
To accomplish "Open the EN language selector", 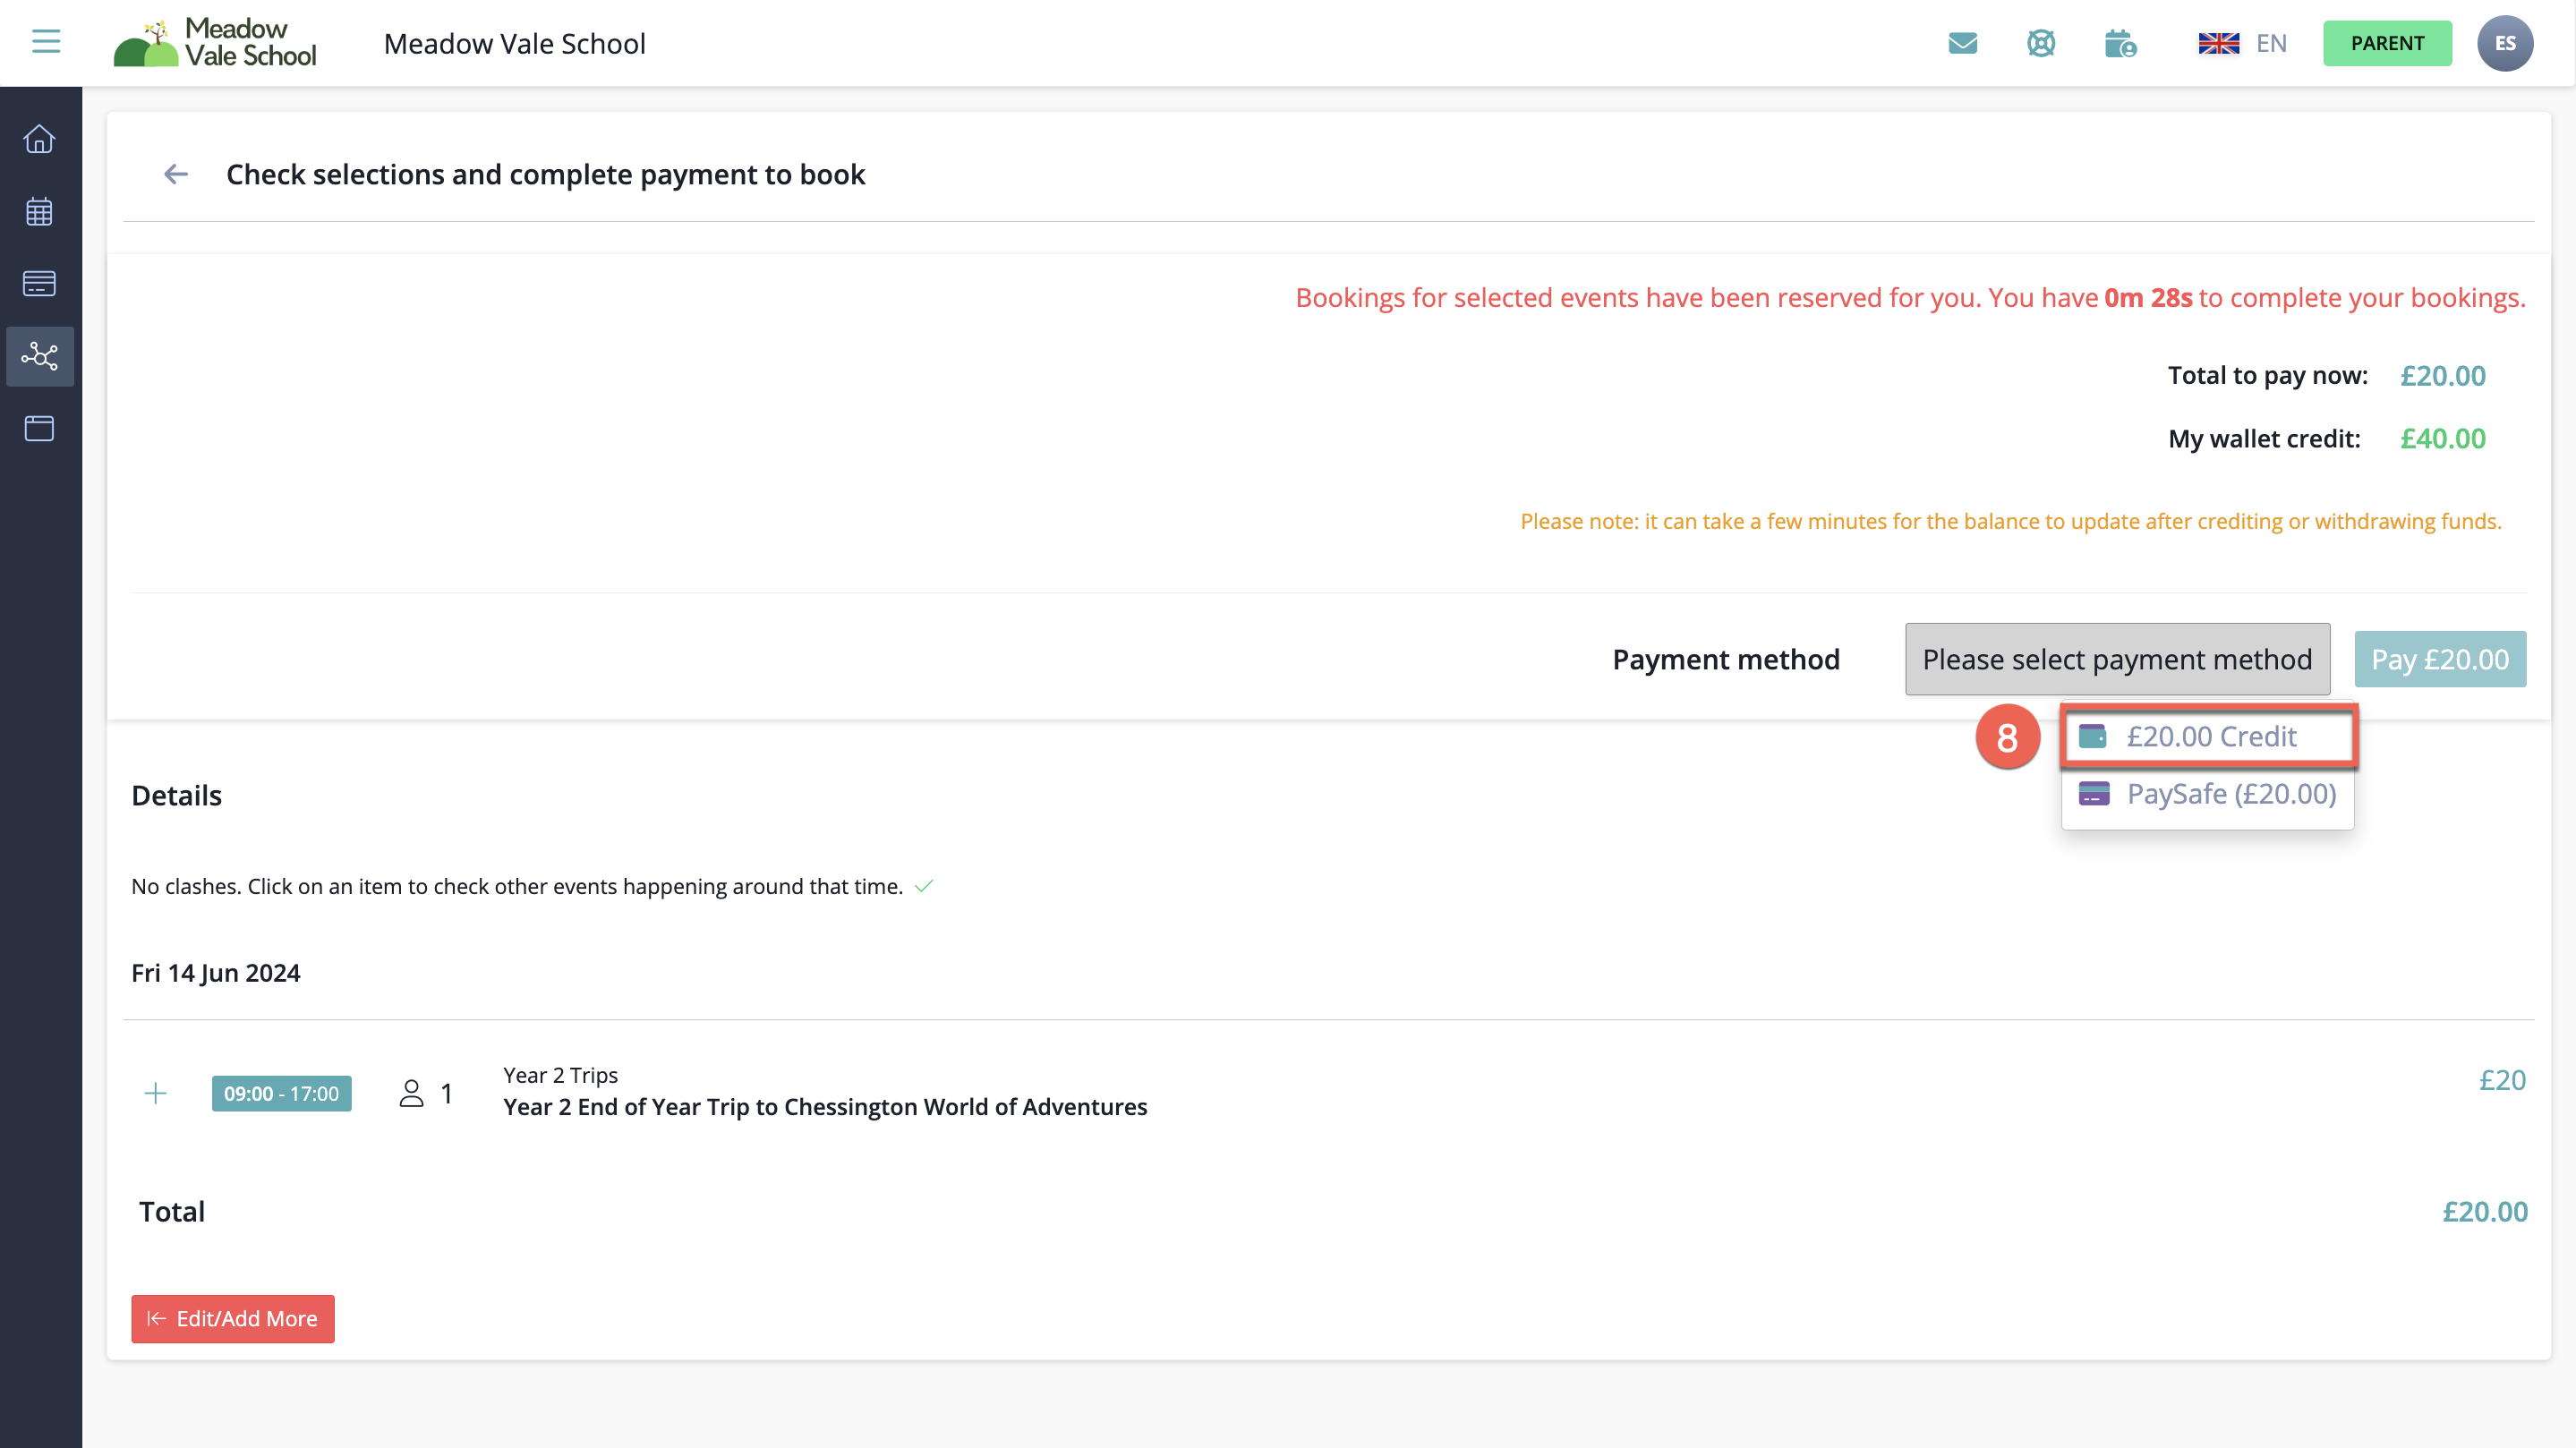I will 2242,43.
